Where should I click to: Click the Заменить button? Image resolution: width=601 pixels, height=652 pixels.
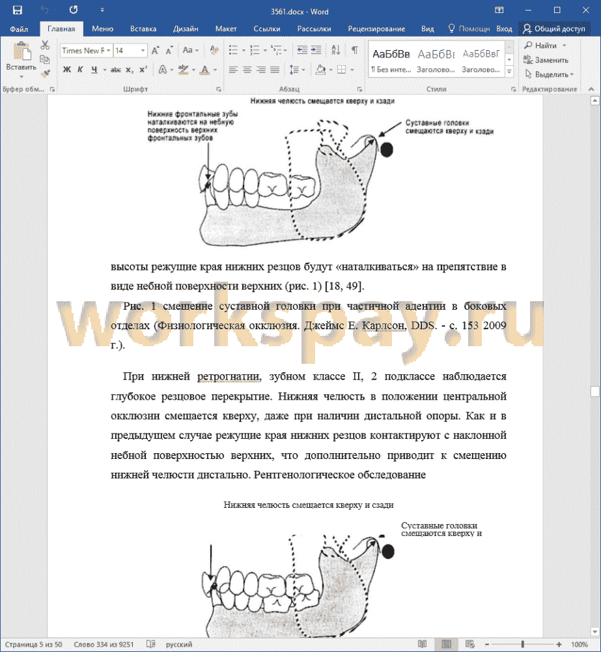click(x=546, y=60)
